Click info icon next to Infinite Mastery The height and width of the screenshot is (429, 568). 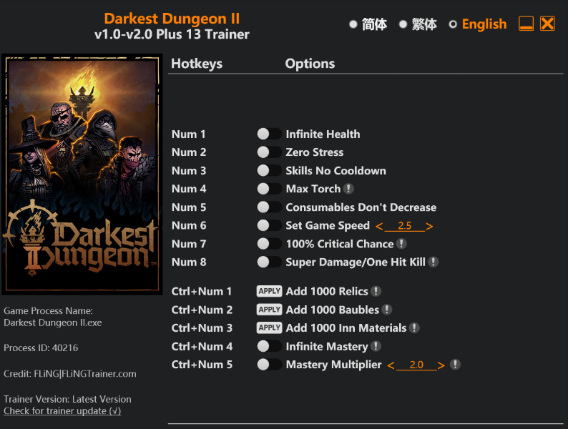click(376, 346)
